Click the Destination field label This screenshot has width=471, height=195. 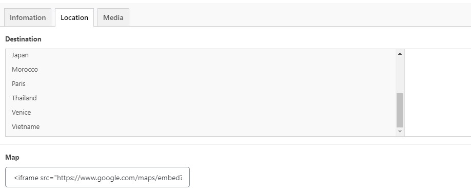point(23,39)
